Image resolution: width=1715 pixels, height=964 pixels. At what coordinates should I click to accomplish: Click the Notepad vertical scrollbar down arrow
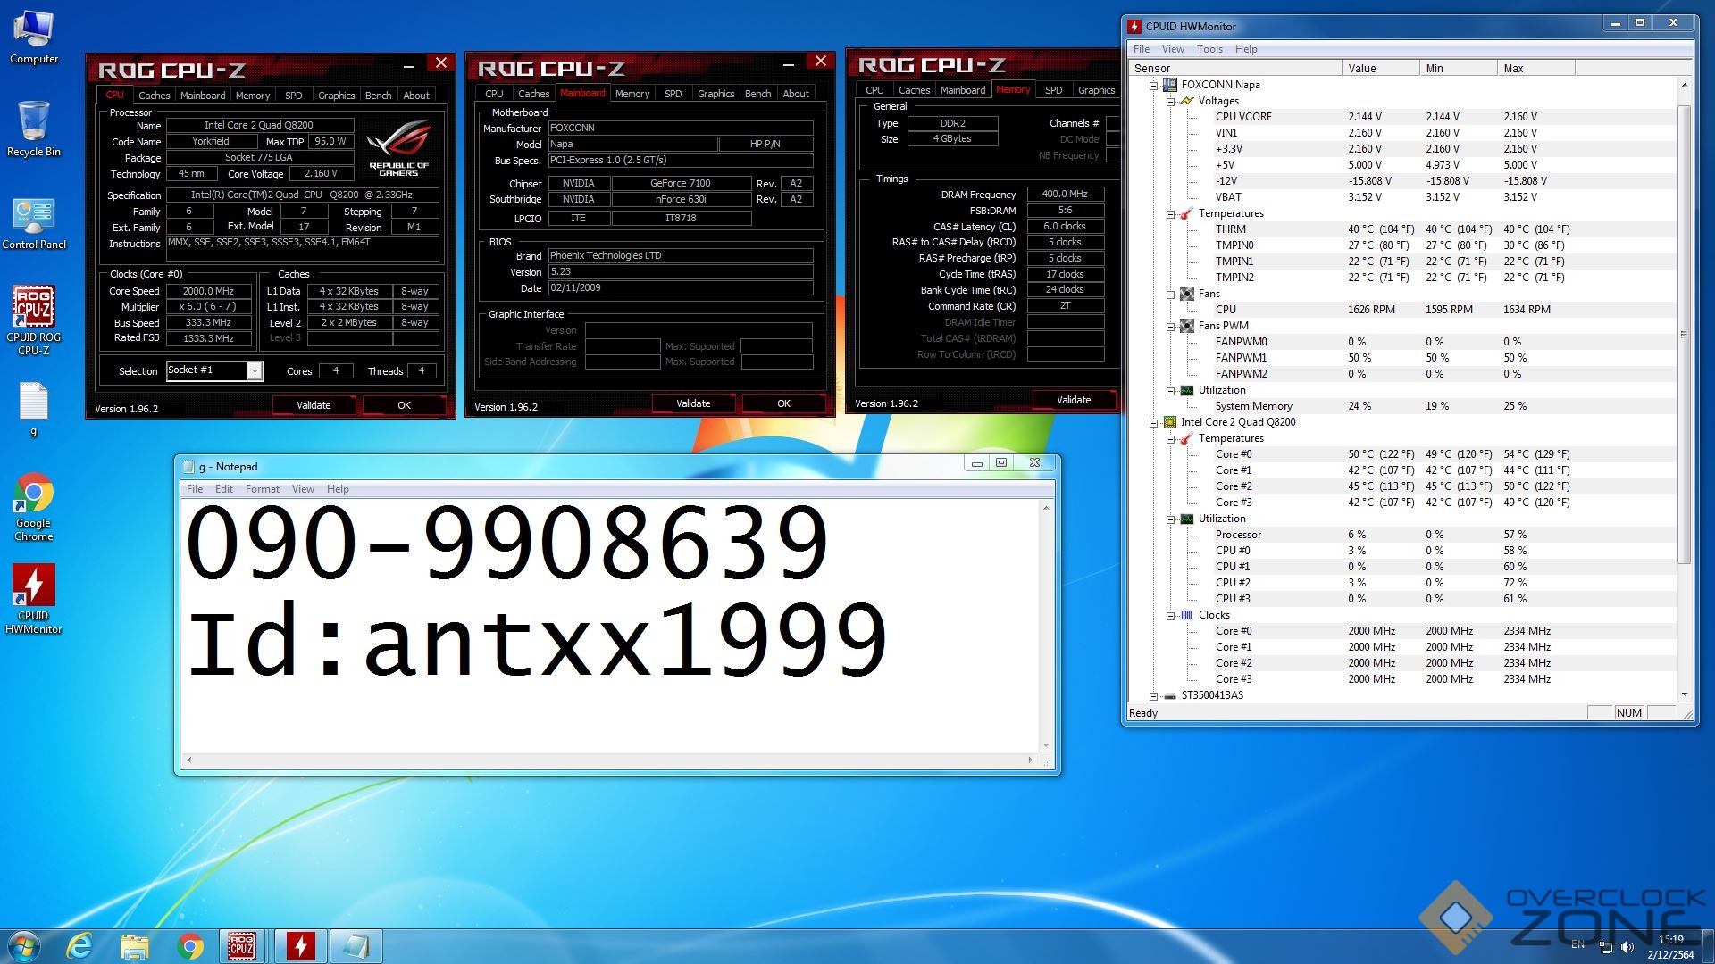coord(1046,745)
